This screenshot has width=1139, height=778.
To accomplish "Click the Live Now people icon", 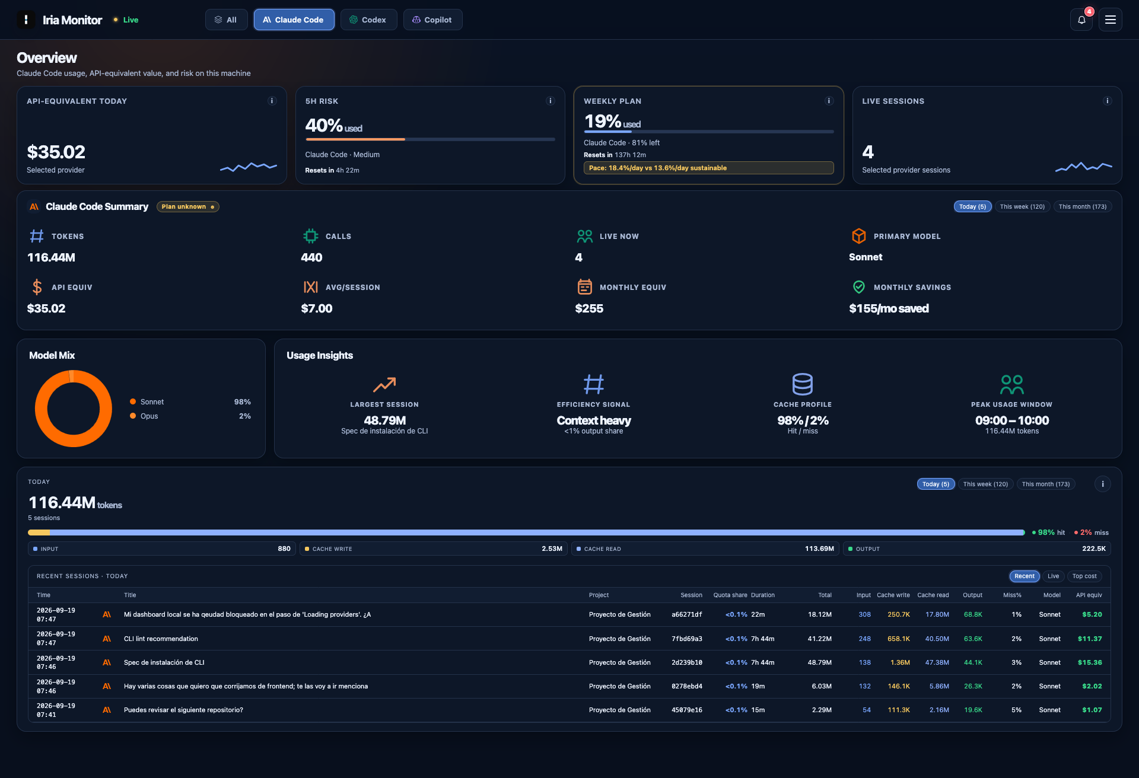I will pos(585,236).
